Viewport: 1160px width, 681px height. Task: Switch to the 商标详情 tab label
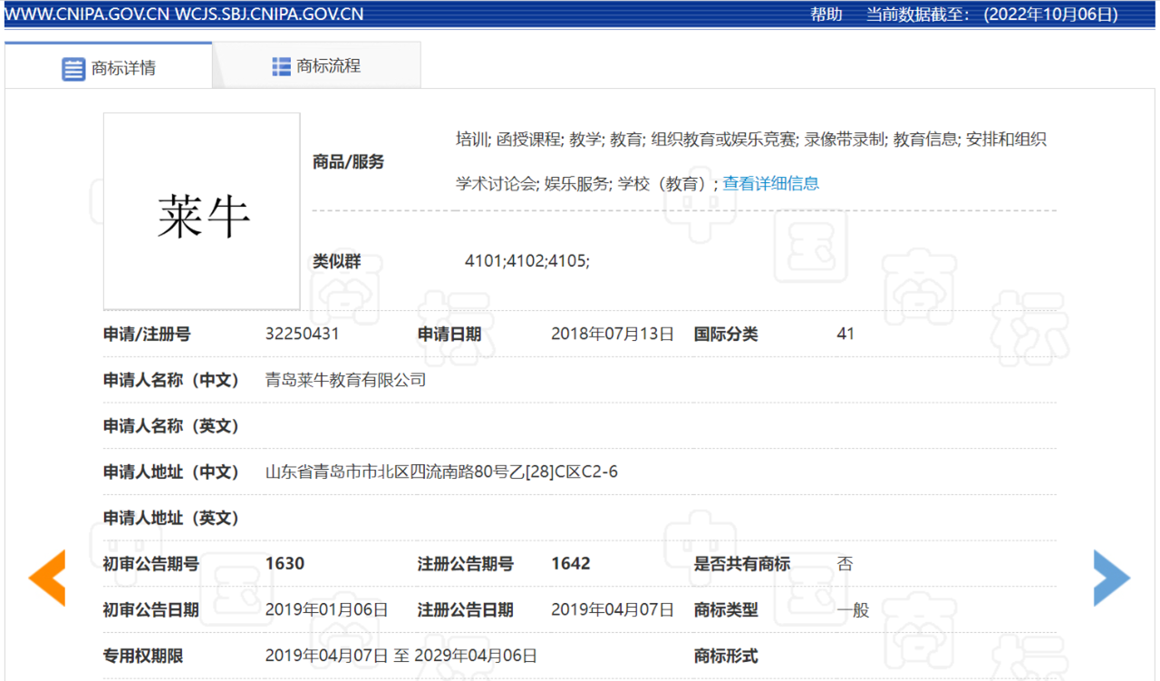pos(123,68)
